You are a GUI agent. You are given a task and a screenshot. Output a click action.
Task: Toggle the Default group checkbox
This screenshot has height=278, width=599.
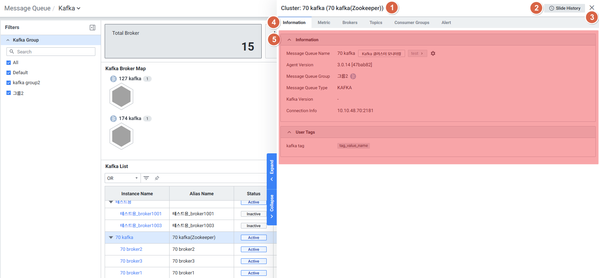(9, 73)
